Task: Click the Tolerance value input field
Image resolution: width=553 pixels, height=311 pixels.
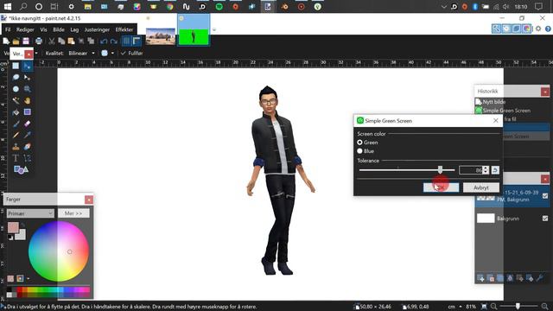Action: (471, 170)
